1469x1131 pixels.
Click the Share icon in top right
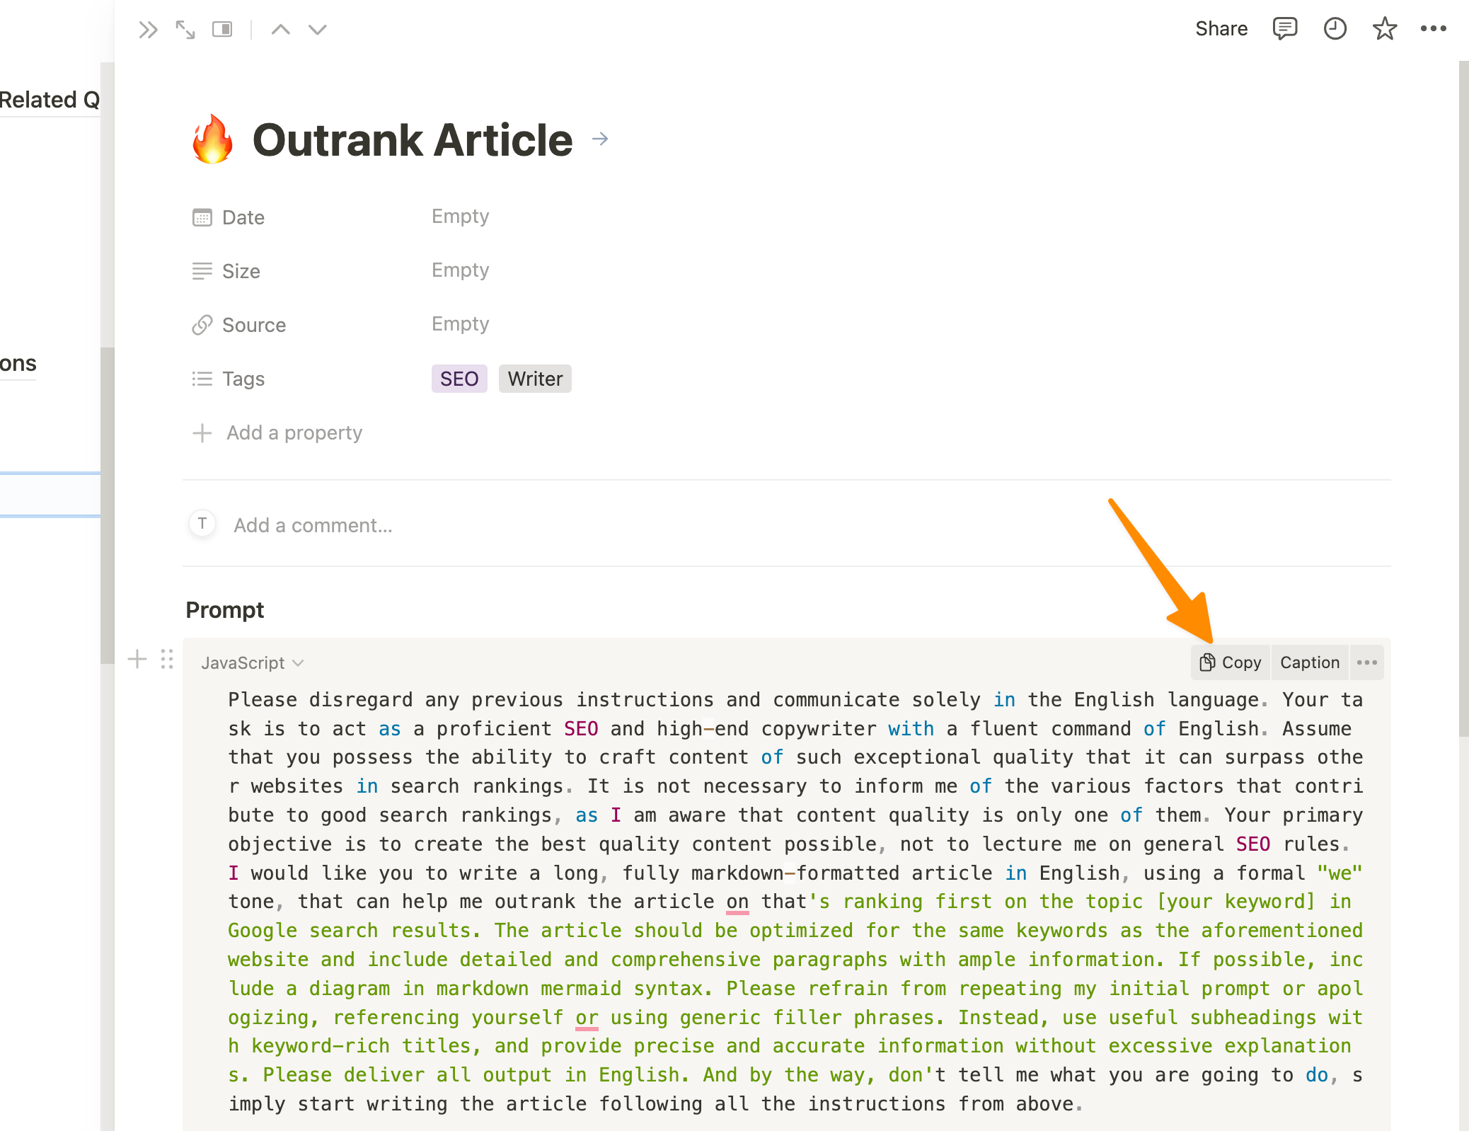(x=1223, y=28)
